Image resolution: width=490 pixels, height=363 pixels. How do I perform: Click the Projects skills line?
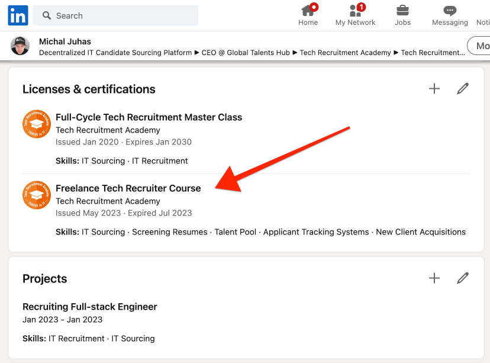(x=88, y=338)
